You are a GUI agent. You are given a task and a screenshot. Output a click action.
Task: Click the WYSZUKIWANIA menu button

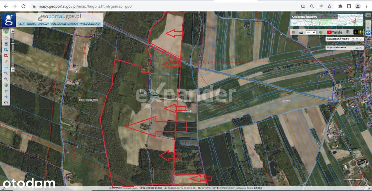pyautogui.click(x=90, y=24)
